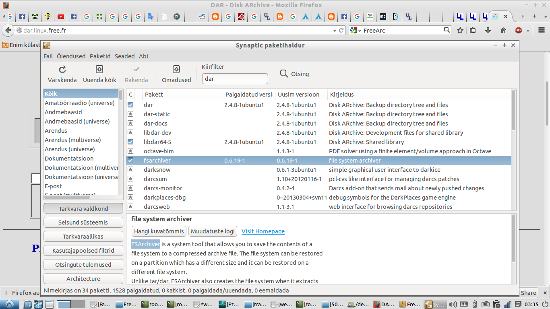Open the Seaded menu
This screenshot has width=550, height=309.
pos(124,56)
